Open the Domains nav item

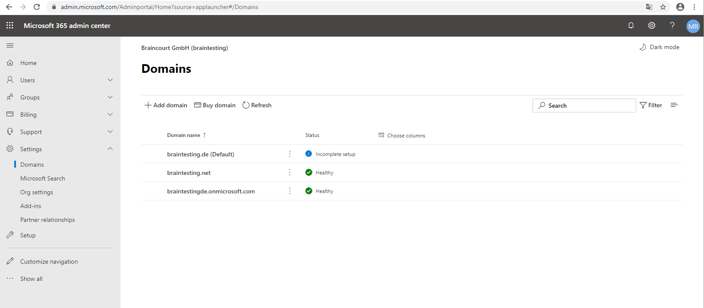tap(32, 165)
